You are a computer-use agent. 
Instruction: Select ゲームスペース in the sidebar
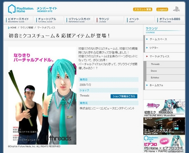165,39
